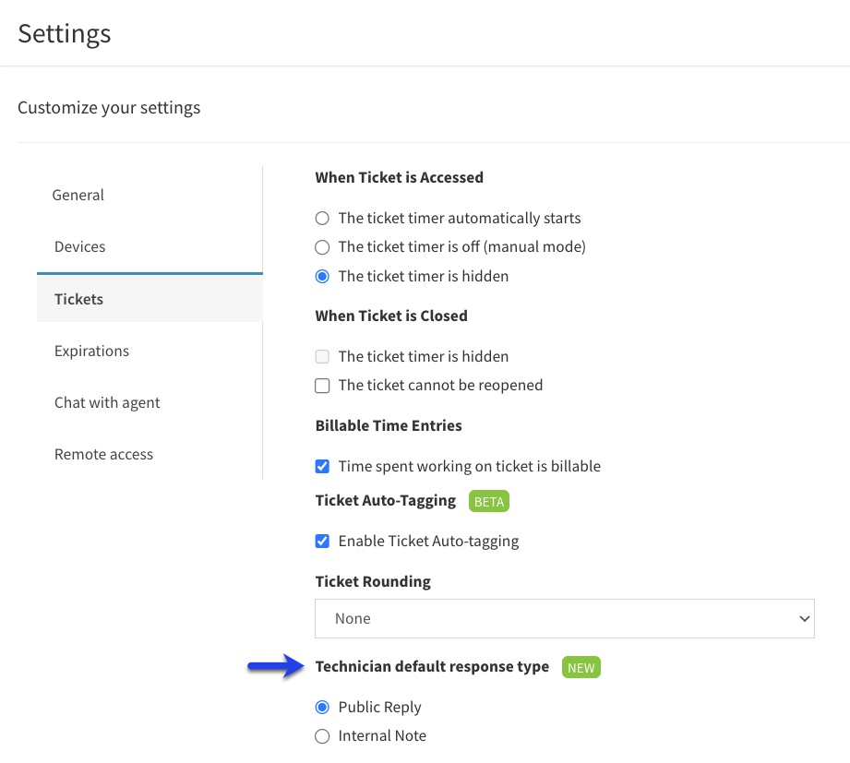Open the Remote access settings tab
This screenshot has height=763, width=850.
[103, 454]
